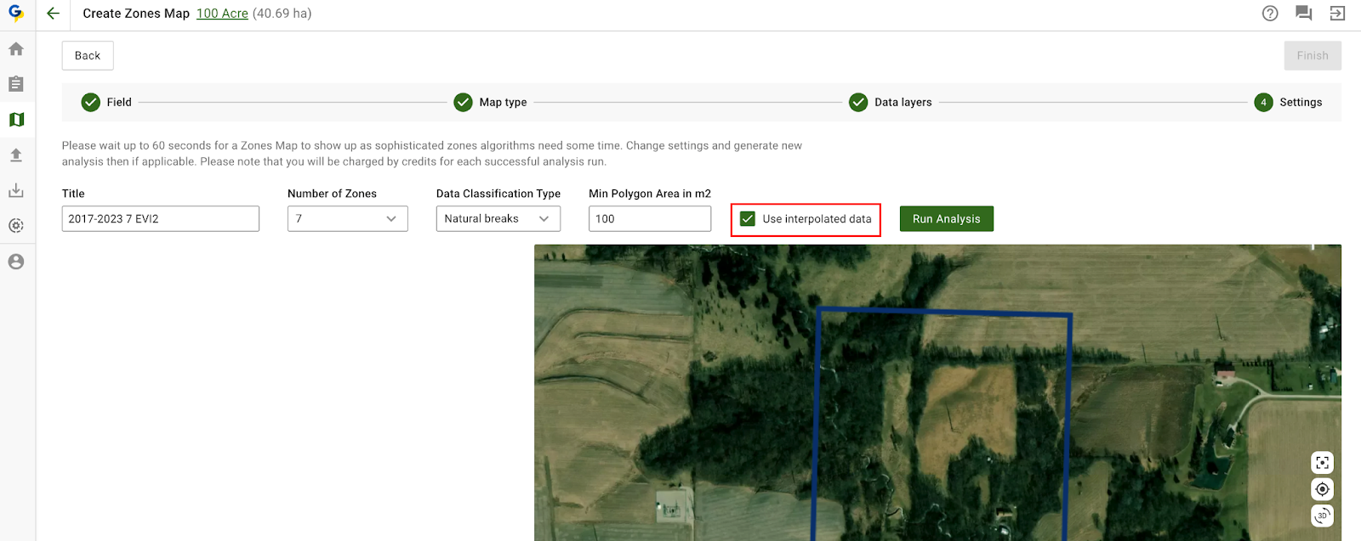The height and width of the screenshot is (541, 1361).
Task: Open the upload icon in sidebar
Action: (16, 155)
